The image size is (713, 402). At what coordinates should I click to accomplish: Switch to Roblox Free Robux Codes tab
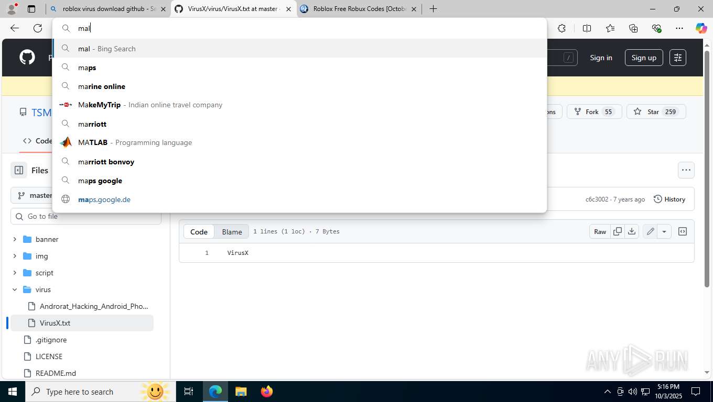pos(359,9)
